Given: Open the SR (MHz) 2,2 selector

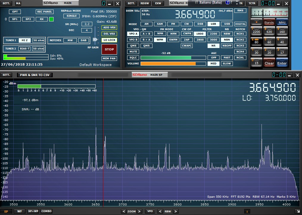Looking at the screenshot, I should point(87,24).
